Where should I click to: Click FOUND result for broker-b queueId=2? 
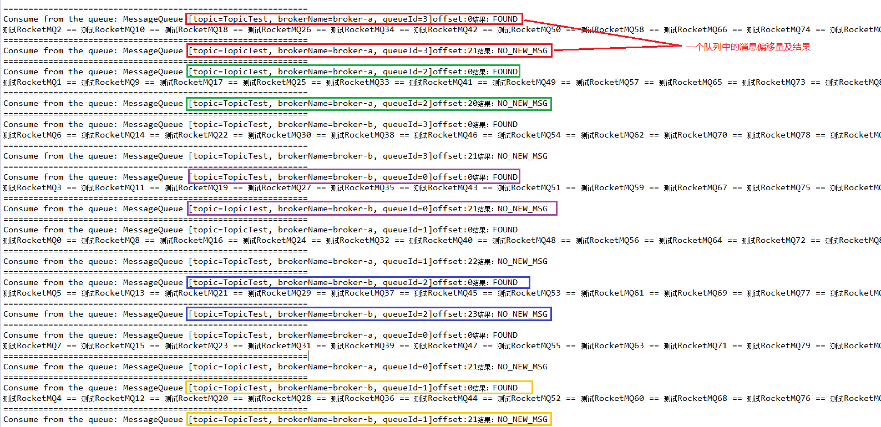(x=505, y=282)
